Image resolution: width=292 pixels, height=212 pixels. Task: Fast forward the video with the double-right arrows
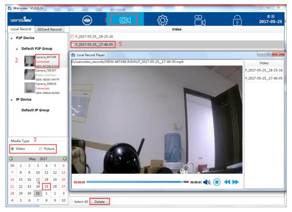(235, 182)
